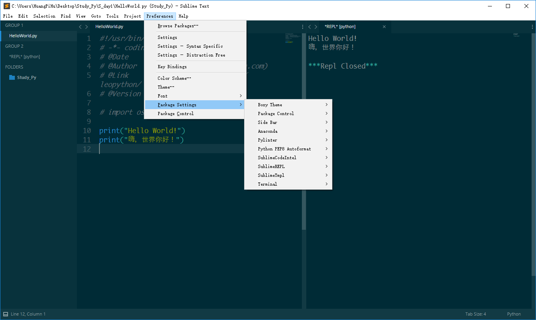Open Key Bindings
Viewport: 536px width, 320px height.
(195, 67)
